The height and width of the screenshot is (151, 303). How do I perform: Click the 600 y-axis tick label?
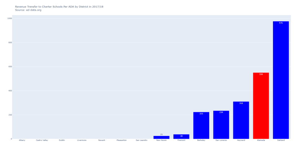coord(10,67)
